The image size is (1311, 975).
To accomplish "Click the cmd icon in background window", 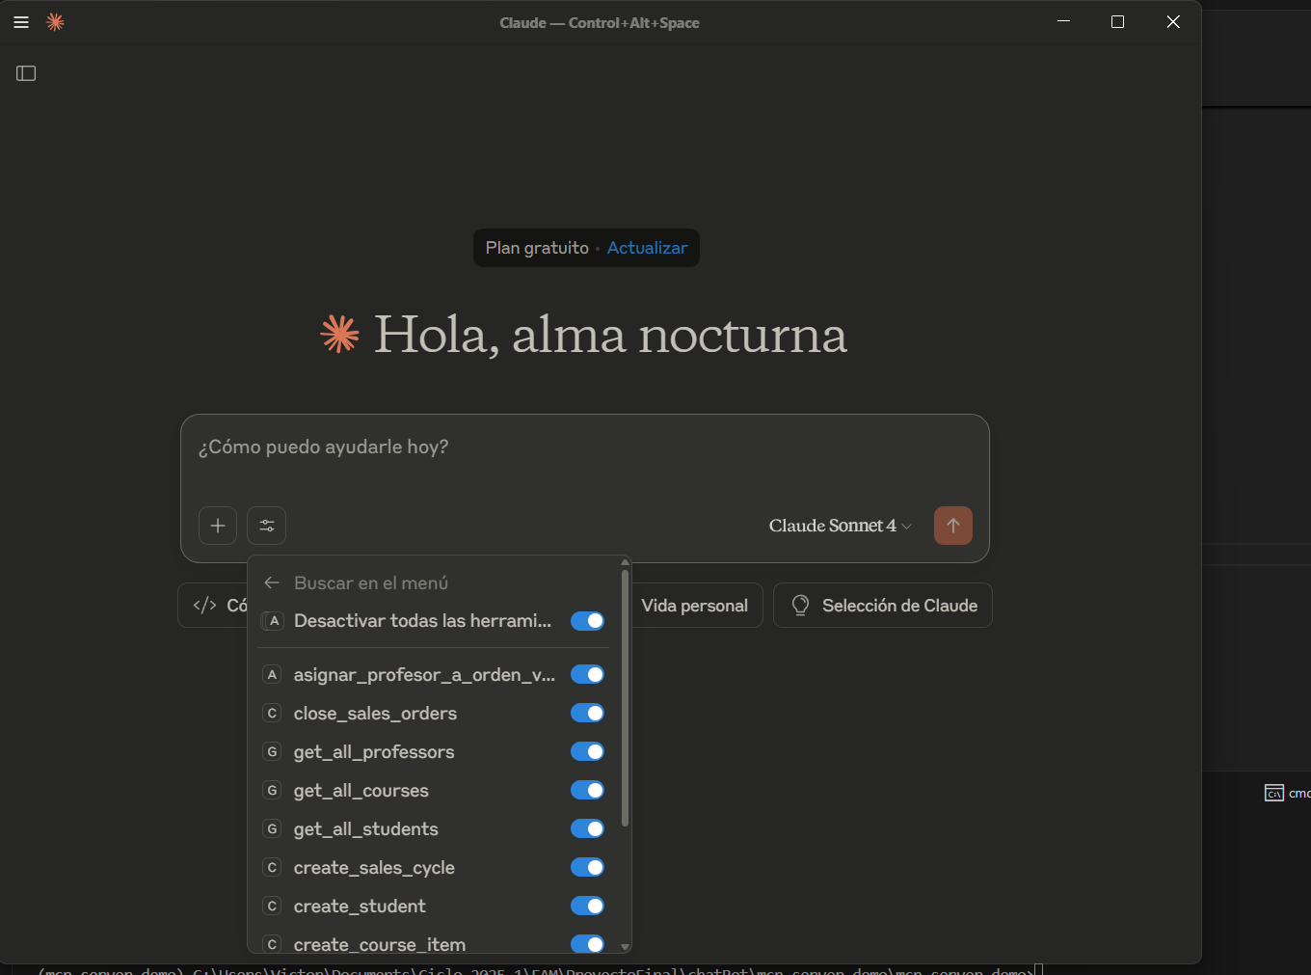I will pyautogui.click(x=1274, y=793).
